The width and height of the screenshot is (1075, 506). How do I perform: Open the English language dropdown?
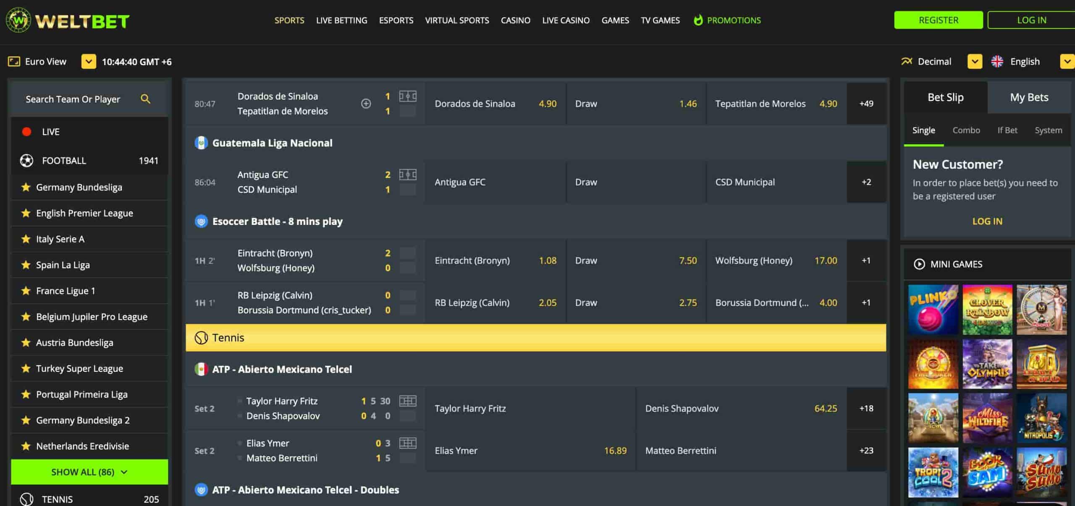tap(1067, 61)
